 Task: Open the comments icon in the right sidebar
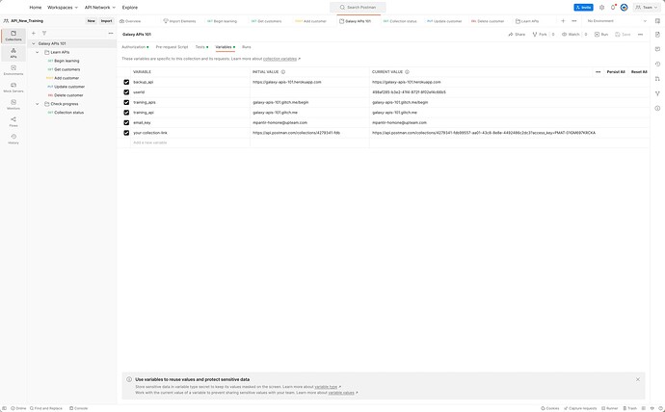pos(657,49)
